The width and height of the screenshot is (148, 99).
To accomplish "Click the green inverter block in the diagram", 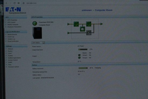I will tap(89, 24).
